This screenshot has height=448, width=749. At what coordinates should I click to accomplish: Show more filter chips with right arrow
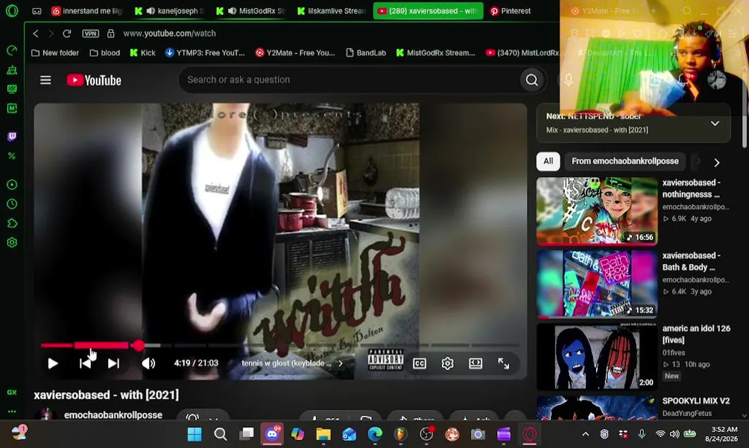point(717,162)
